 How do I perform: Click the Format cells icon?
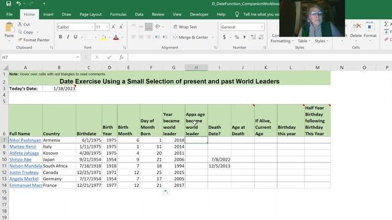point(370,27)
